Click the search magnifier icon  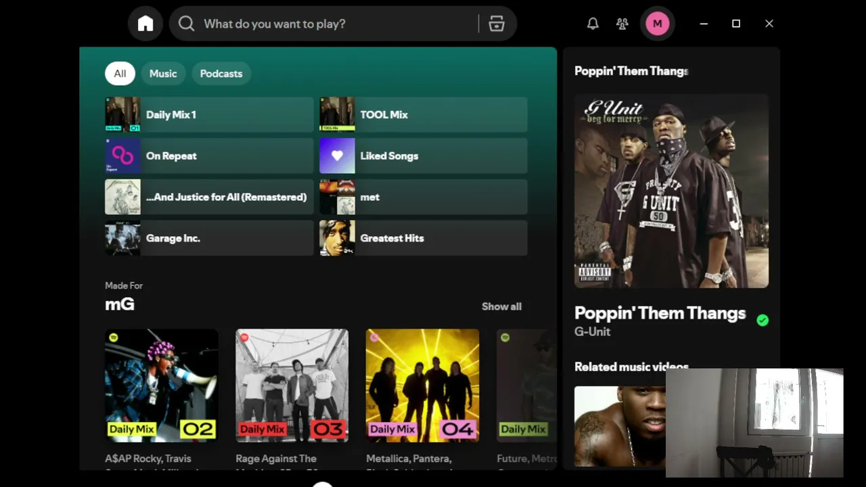click(186, 24)
